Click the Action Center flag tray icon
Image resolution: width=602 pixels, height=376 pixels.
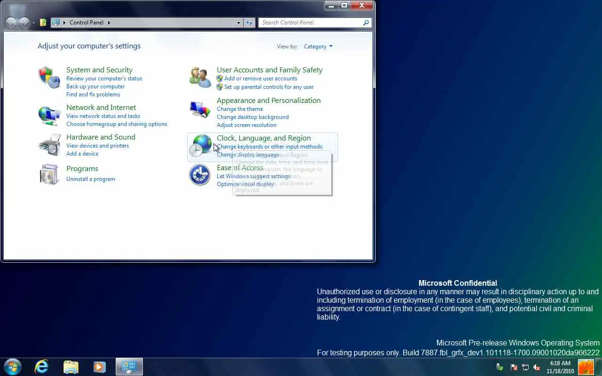click(x=514, y=367)
